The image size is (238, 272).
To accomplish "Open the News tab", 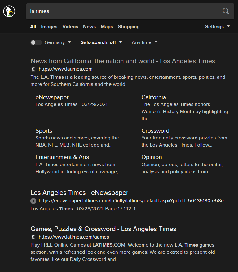I will [89, 27].
